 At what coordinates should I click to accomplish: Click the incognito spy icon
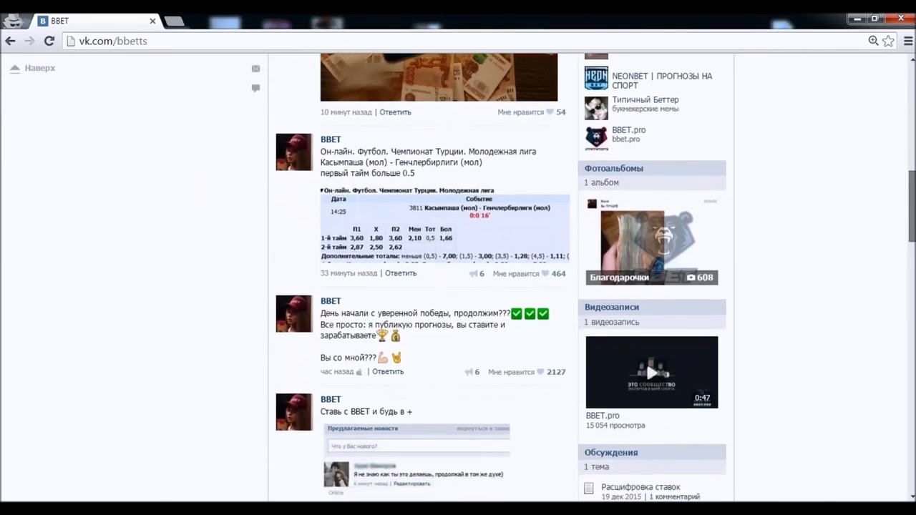[13, 20]
